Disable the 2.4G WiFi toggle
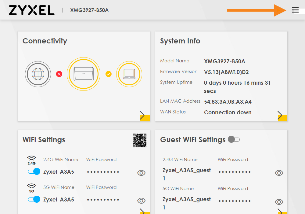The image size is (305, 214). [34, 172]
